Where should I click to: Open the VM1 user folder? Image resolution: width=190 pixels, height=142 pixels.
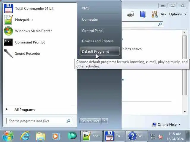click(85, 8)
